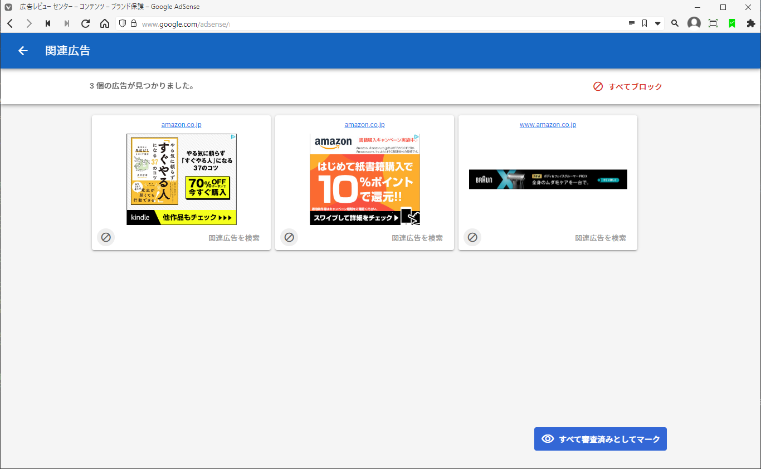Click すべてブロック to block all ads
This screenshot has width=761, height=469.
628,86
